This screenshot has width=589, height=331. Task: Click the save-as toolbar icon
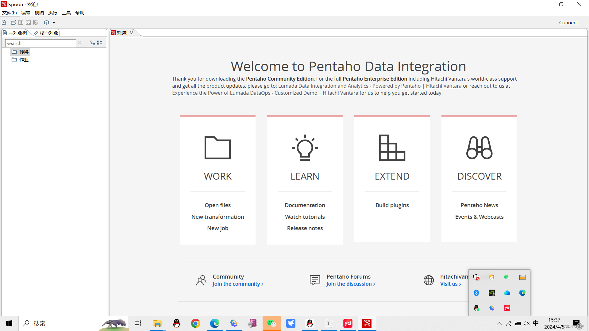[36, 22]
